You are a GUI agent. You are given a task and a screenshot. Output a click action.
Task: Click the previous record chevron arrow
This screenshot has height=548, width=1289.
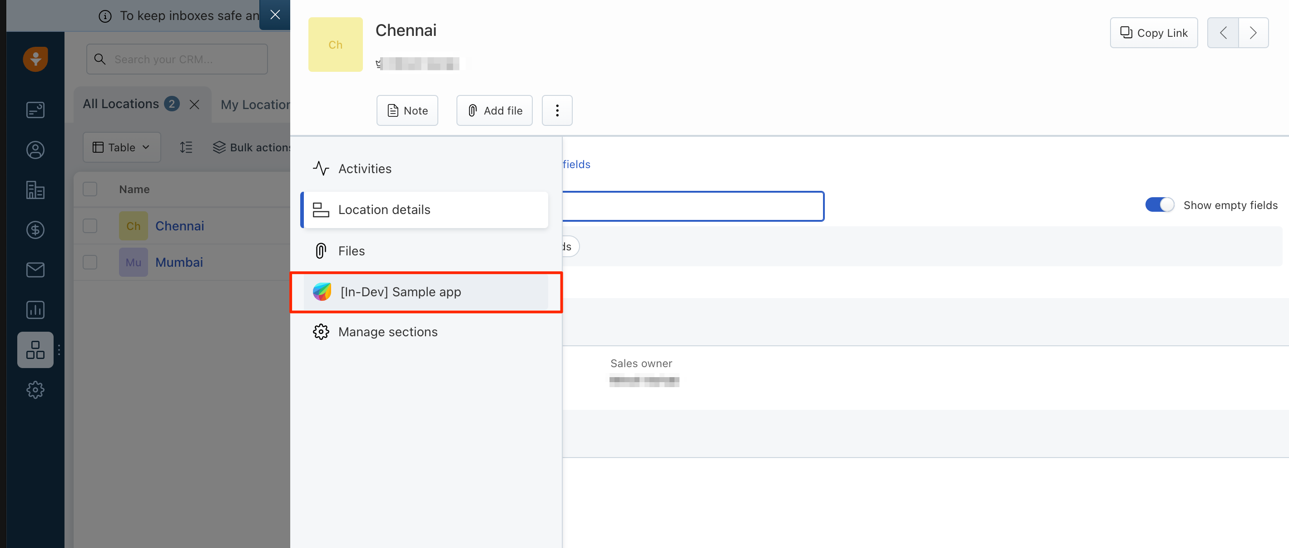tap(1222, 33)
